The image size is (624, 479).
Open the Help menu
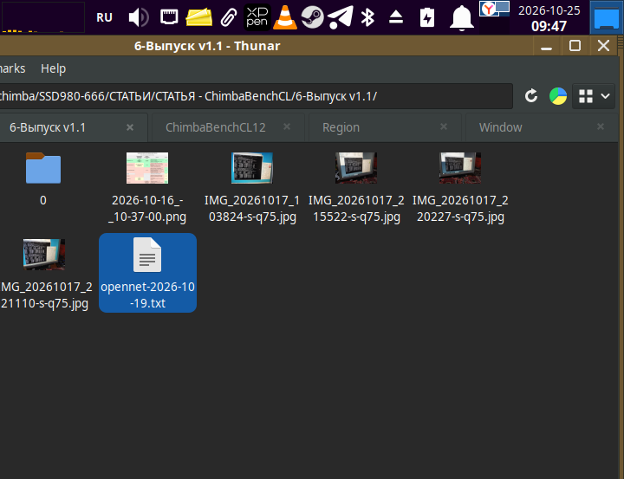[54, 68]
